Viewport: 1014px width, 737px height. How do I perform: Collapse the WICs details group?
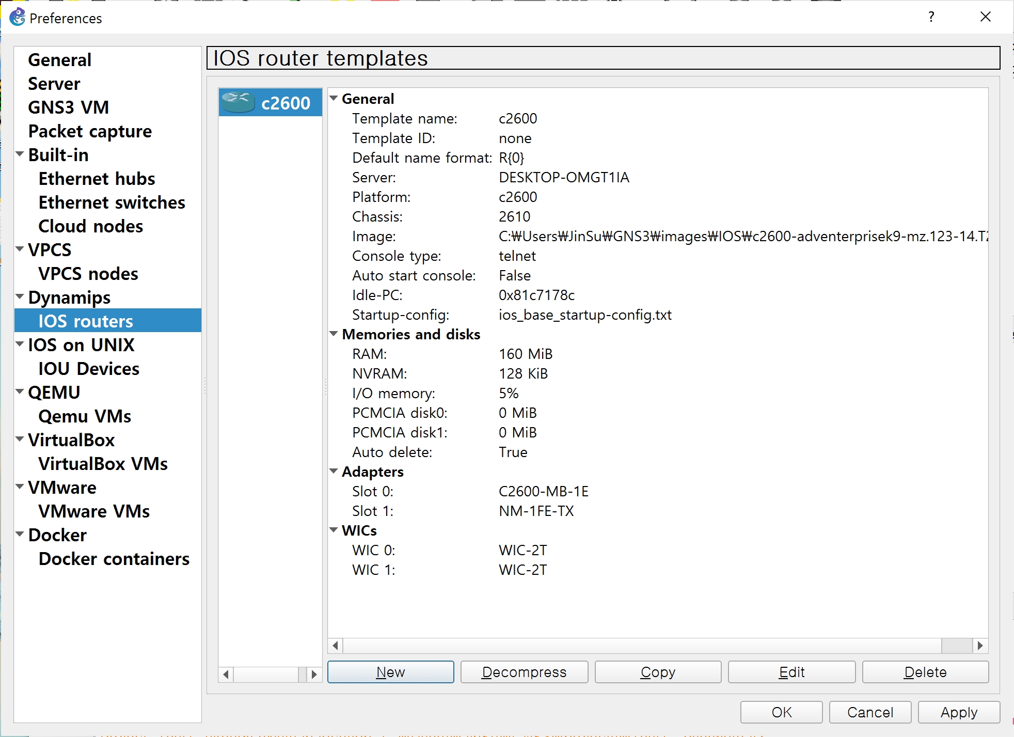pyautogui.click(x=334, y=530)
